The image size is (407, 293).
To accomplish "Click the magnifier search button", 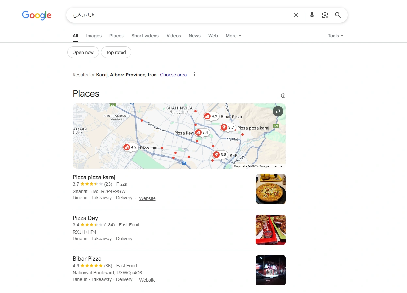I will coord(338,15).
